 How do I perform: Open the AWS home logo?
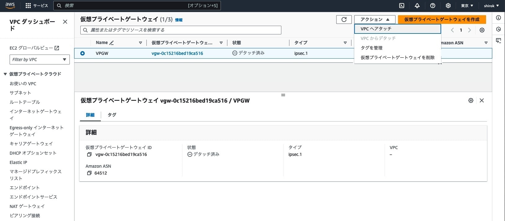[x=10, y=5]
